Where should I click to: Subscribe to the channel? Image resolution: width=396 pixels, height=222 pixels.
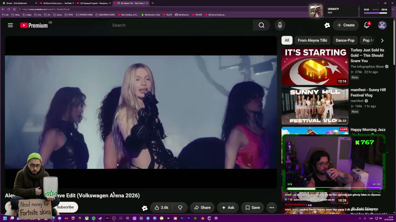point(65,207)
